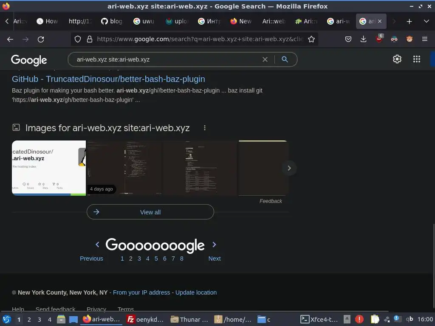The image size is (435, 326).
Task: Open the Google apps grid
Action: pos(416,59)
